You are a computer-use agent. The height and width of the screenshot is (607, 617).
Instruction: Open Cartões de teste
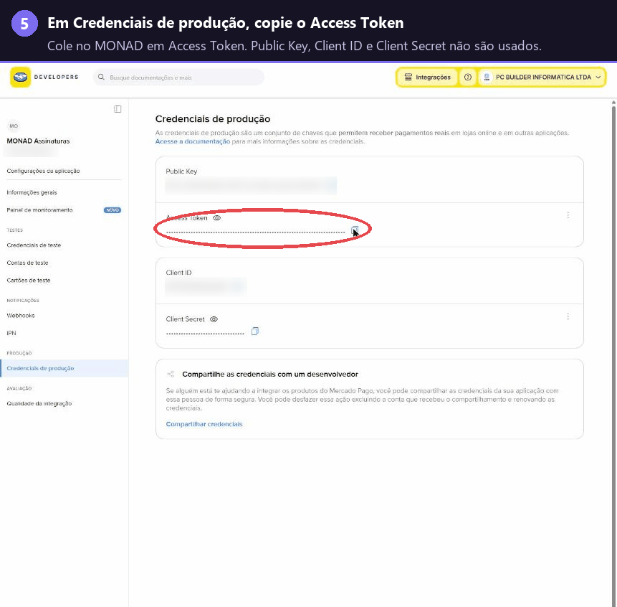pyautogui.click(x=29, y=281)
